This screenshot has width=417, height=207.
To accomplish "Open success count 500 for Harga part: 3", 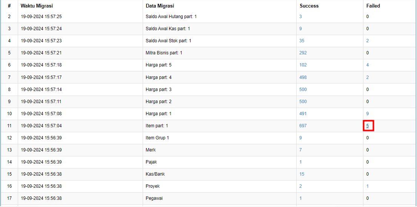I will 303,90.
